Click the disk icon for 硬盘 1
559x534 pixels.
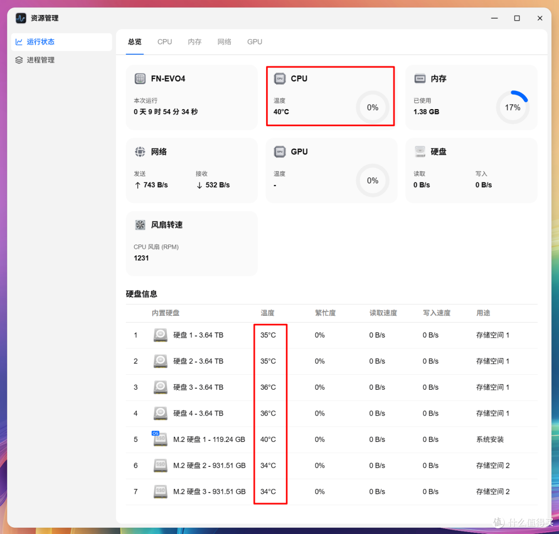[x=160, y=335]
